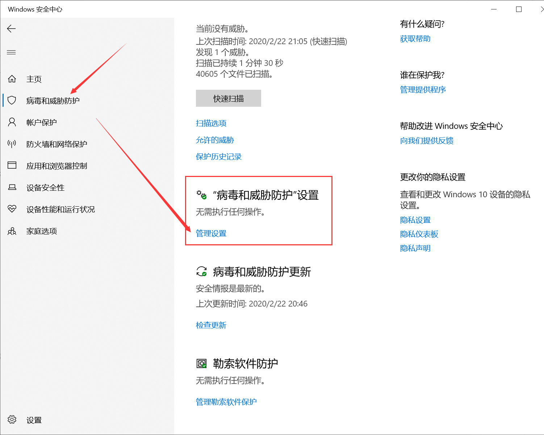
Task: Click the family icon for 家庭选项
Action: pyautogui.click(x=12, y=231)
